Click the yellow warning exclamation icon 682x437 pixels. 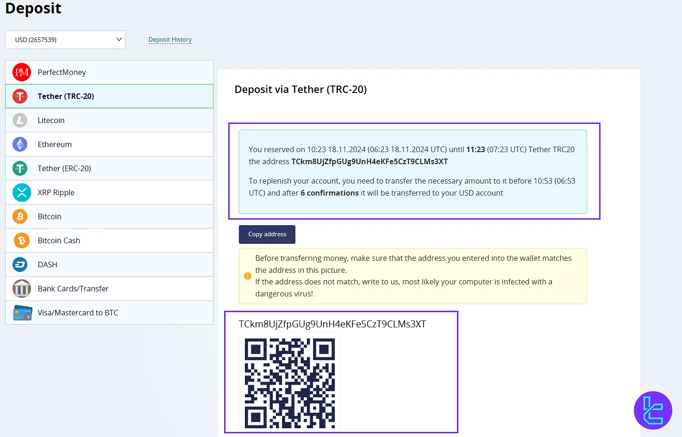(x=248, y=276)
